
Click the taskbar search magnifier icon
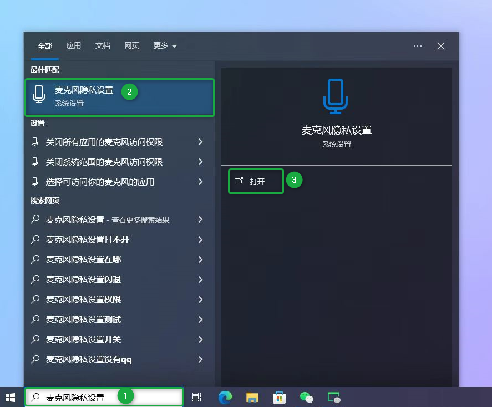(35, 397)
